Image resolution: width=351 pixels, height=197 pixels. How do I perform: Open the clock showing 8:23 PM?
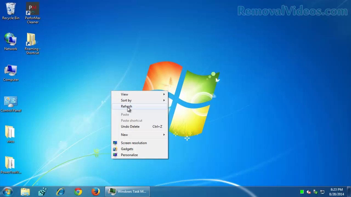(x=336, y=192)
